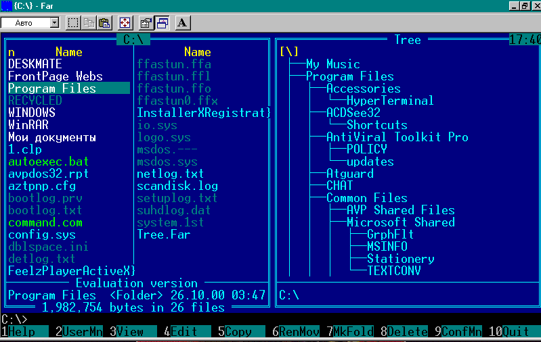
Task: Select io.sys file
Action: (157, 125)
